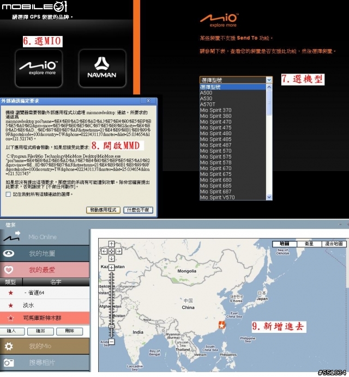Click the star icon beside 司馬庫斯神木群
This screenshot has width=349, height=377.
(x=10, y=318)
